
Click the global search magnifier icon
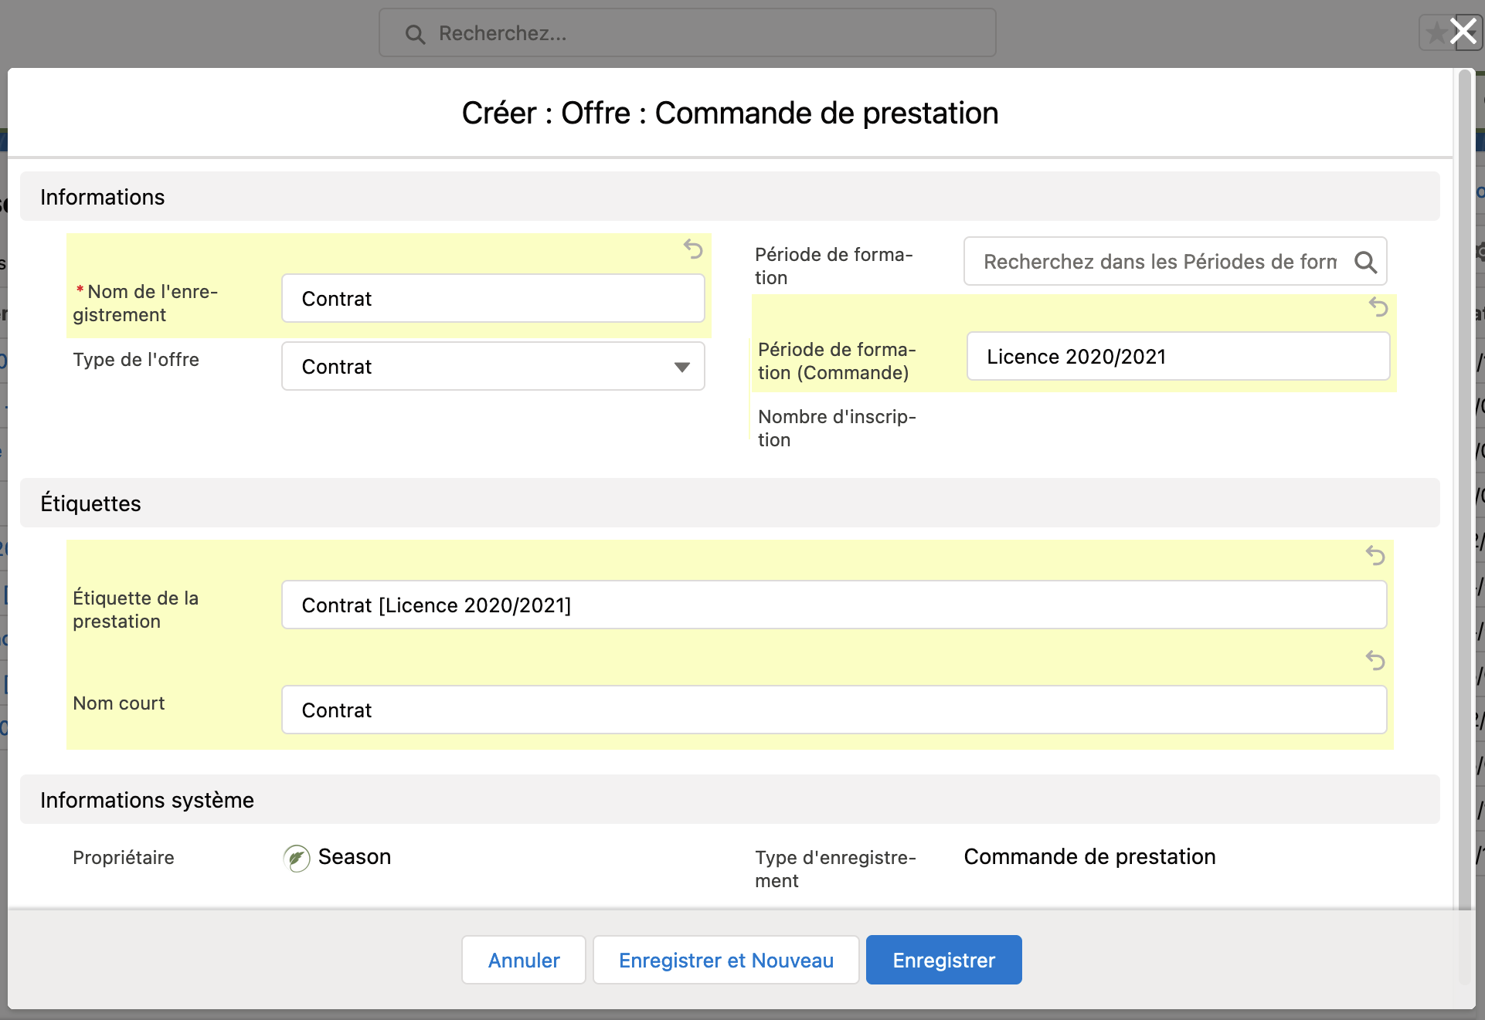tap(415, 34)
